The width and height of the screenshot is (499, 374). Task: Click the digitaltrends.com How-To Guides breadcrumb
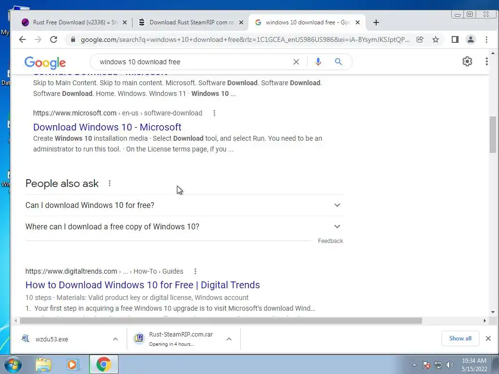click(x=104, y=271)
